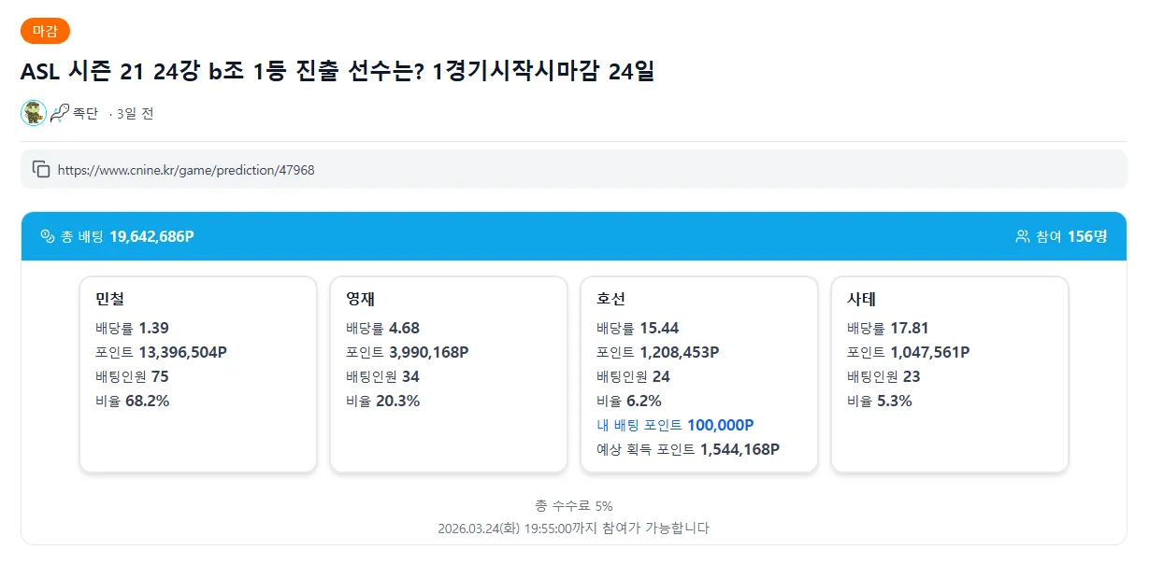Click the orange 마감 badge

pos(43,30)
